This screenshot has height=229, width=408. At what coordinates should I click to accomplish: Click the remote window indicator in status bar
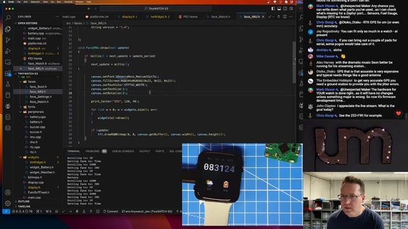[6, 211]
